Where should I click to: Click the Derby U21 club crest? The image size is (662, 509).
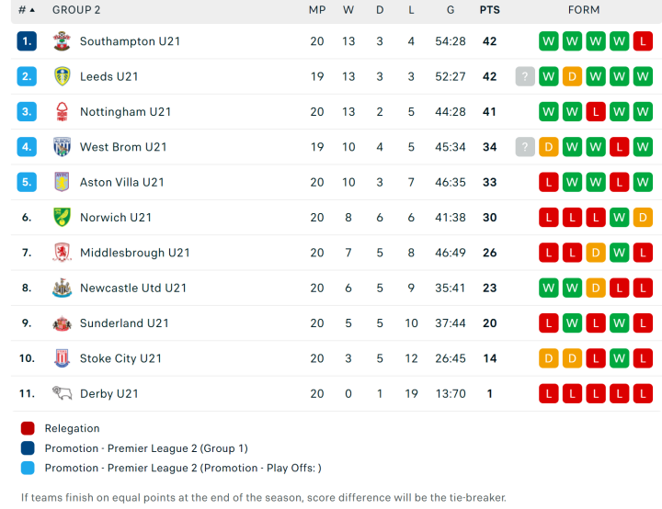[x=62, y=394]
